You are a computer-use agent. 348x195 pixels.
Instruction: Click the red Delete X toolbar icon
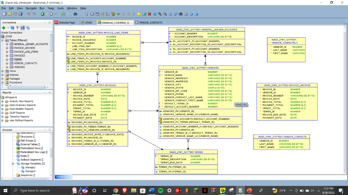(x=150, y=14)
